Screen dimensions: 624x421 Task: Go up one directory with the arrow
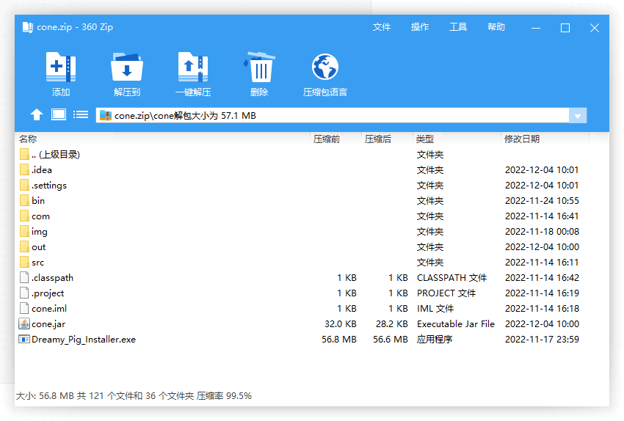(x=37, y=115)
